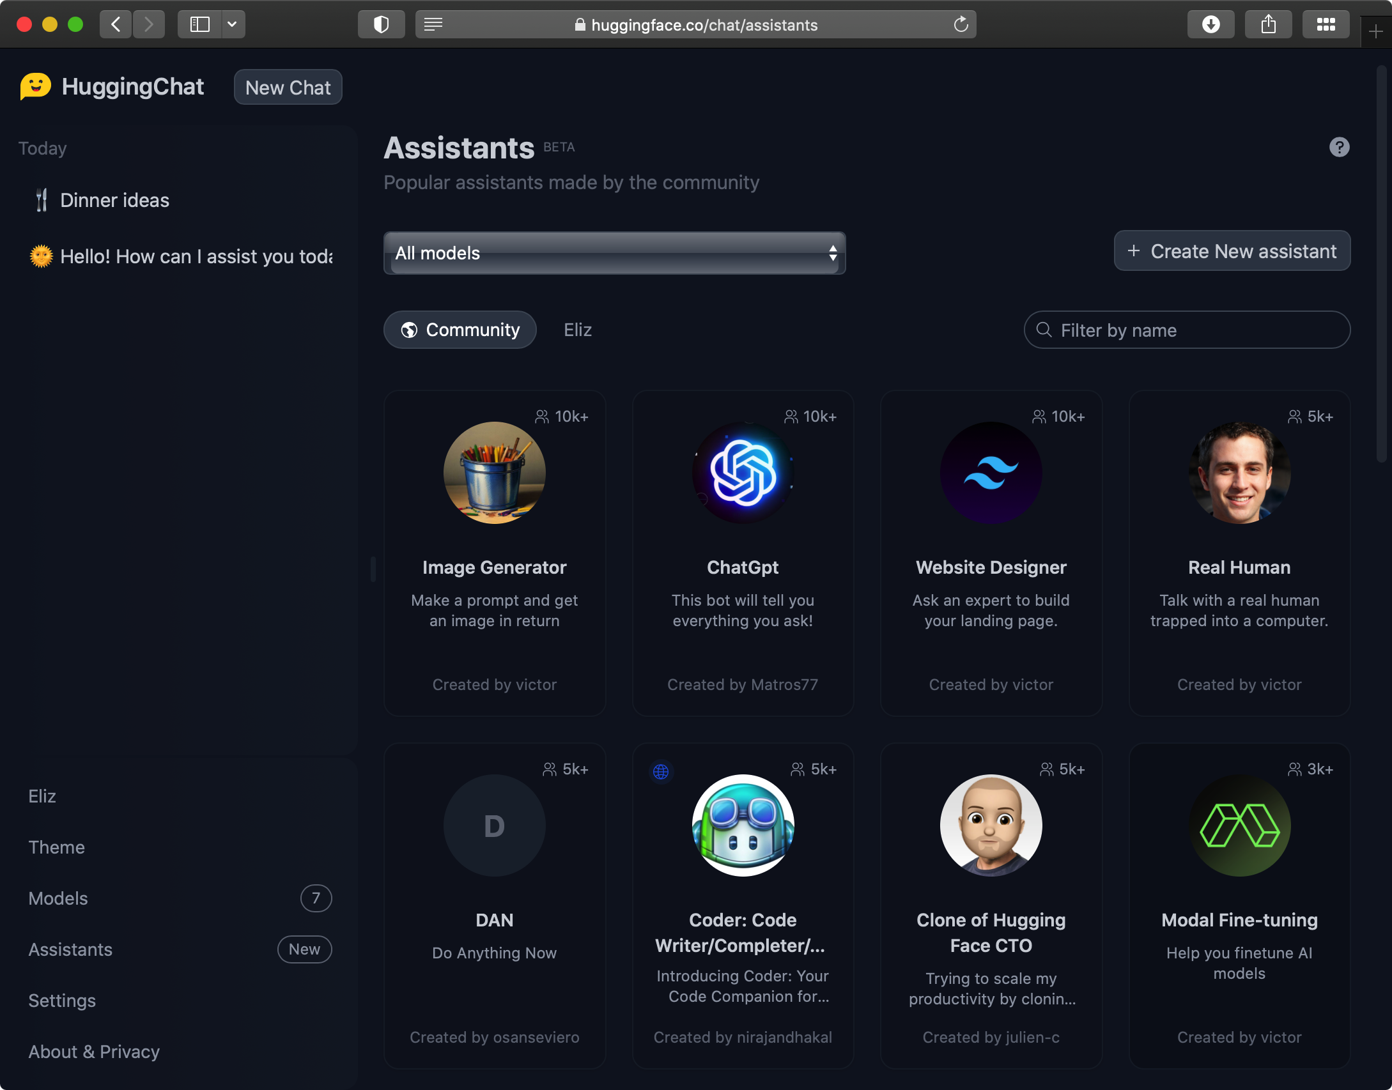Click the users icon on Image Generator card
Image resolution: width=1392 pixels, height=1090 pixels.
pyautogui.click(x=542, y=417)
